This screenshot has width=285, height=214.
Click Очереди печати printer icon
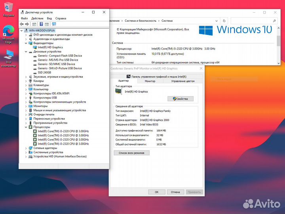click(x=30, y=115)
